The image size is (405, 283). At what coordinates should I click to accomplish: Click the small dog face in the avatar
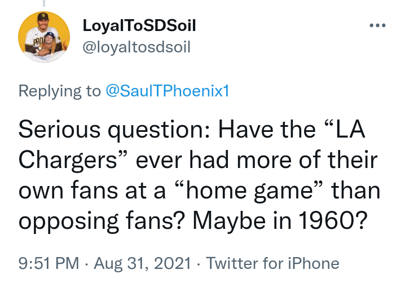click(49, 39)
